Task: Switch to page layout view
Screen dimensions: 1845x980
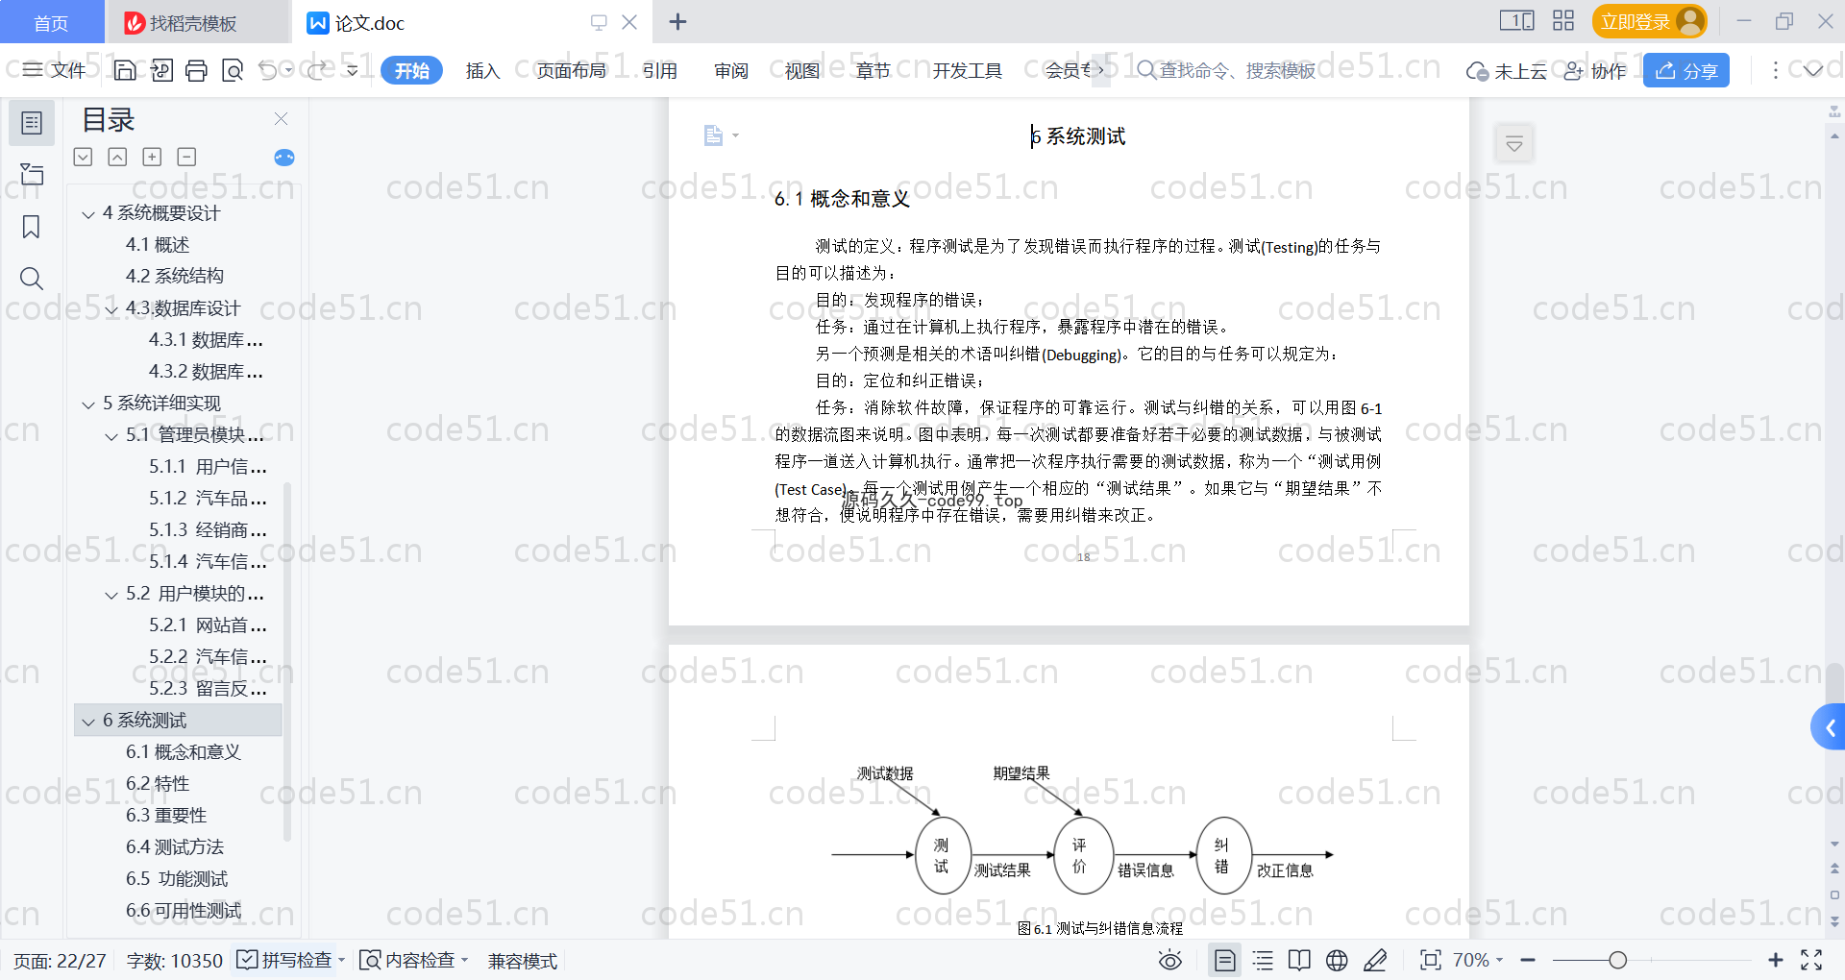Action: (1225, 960)
